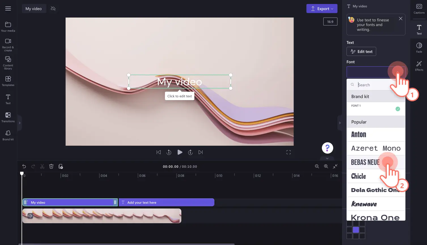
Task: Choose the Knewave font
Action: coord(376,204)
